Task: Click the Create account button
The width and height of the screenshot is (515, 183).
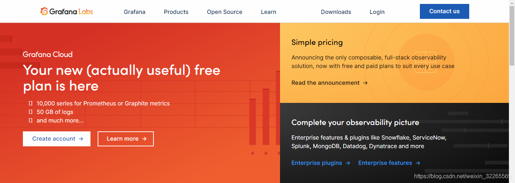Action: 57,139
